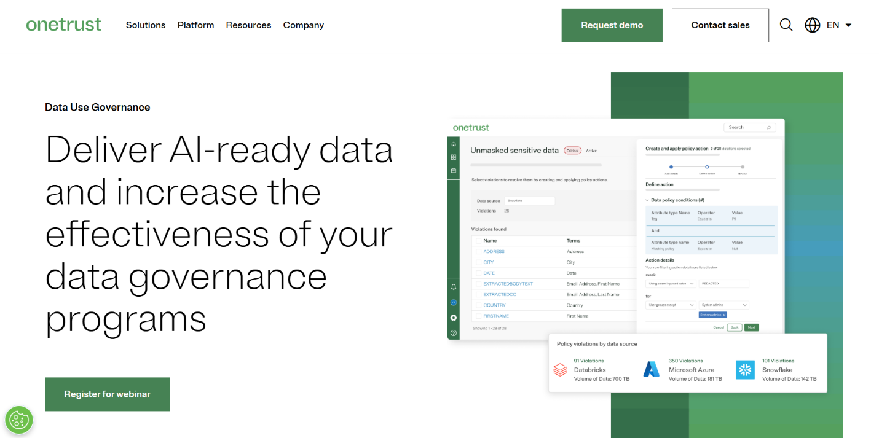Open the Company menu
The image size is (879, 438).
(303, 25)
